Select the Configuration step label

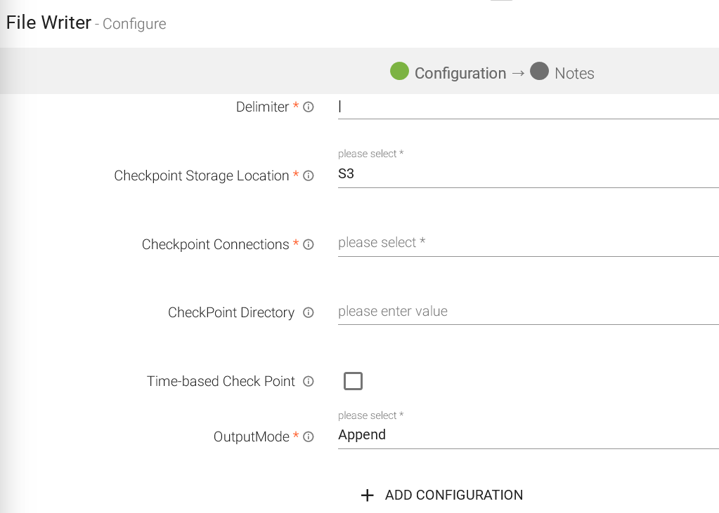[x=460, y=74]
